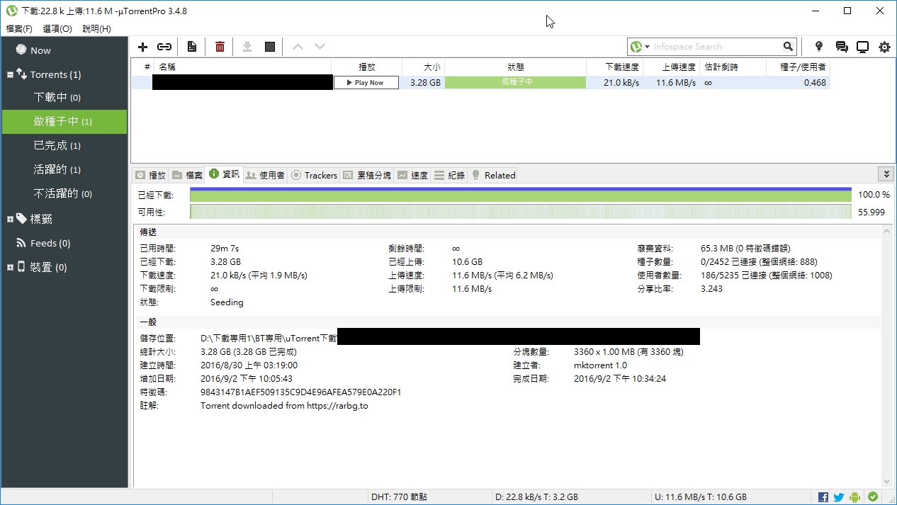Click the search magnifier icon
897x505 pixels.
pyautogui.click(x=789, y=47)
